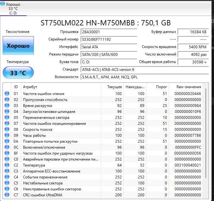
Task: Click the large Хорошо health status button
Action: pos(18,45)
